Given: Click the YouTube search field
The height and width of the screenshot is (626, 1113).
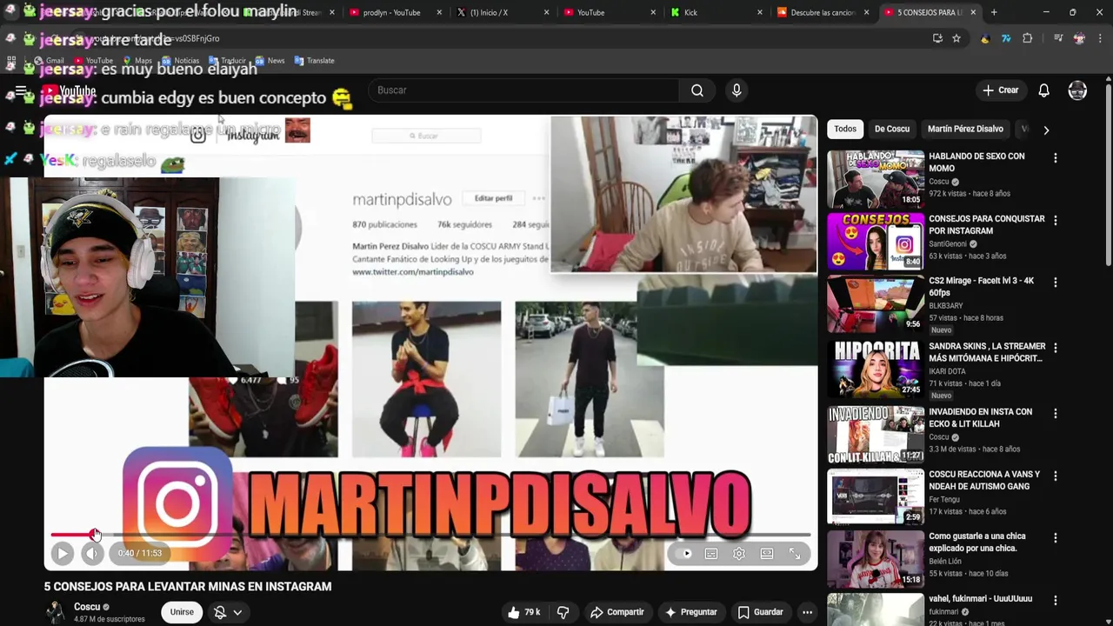Looking at the screenshot, I should coord(523,90).
